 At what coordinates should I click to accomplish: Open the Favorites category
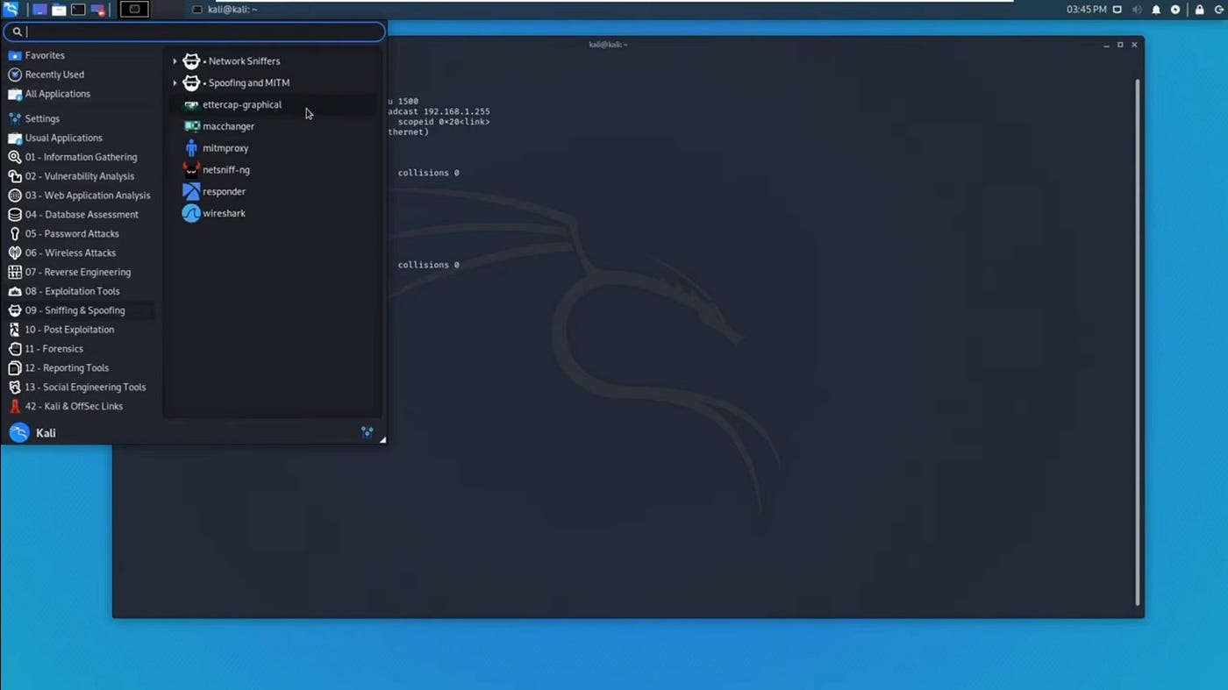point(81,55)
